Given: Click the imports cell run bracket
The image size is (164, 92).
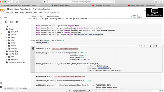Looking at the screenshot, I should click(33, 26).
